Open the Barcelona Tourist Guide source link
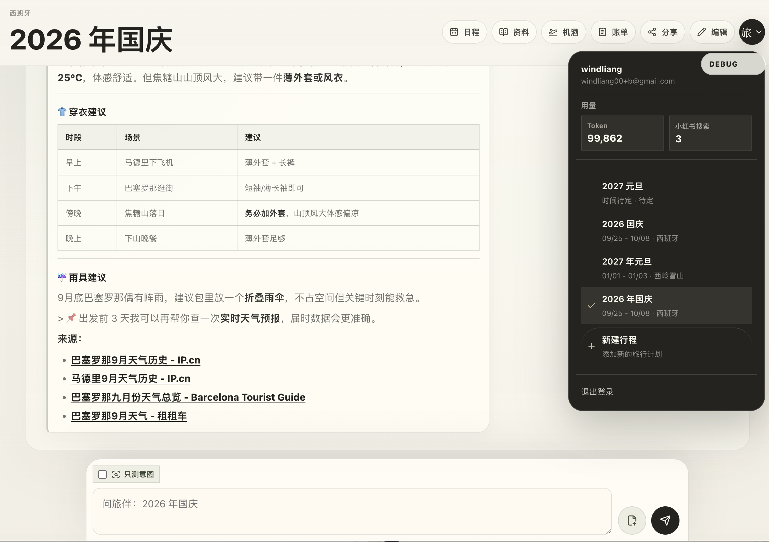Screen dimensions: 769x542 click(188, 397)
